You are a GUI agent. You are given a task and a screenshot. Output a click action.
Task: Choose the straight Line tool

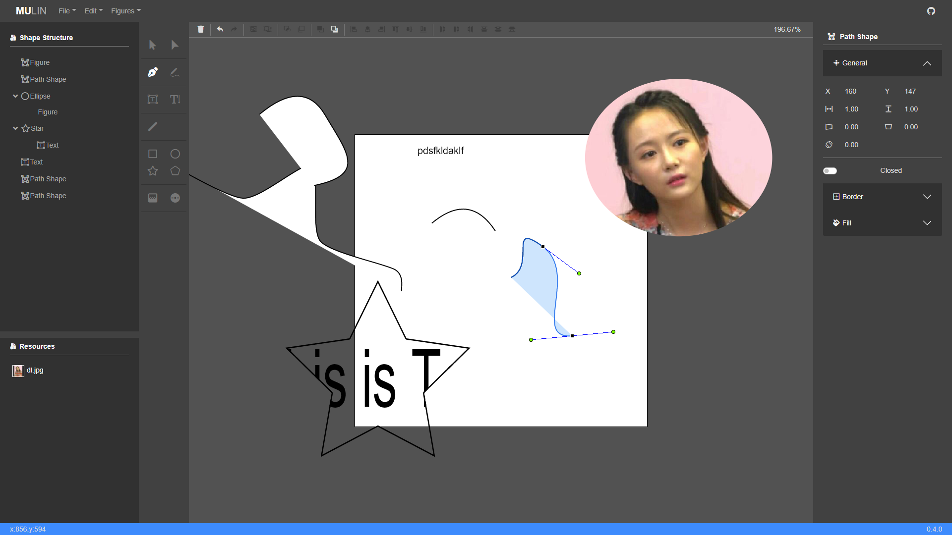(x=153, y=127)
